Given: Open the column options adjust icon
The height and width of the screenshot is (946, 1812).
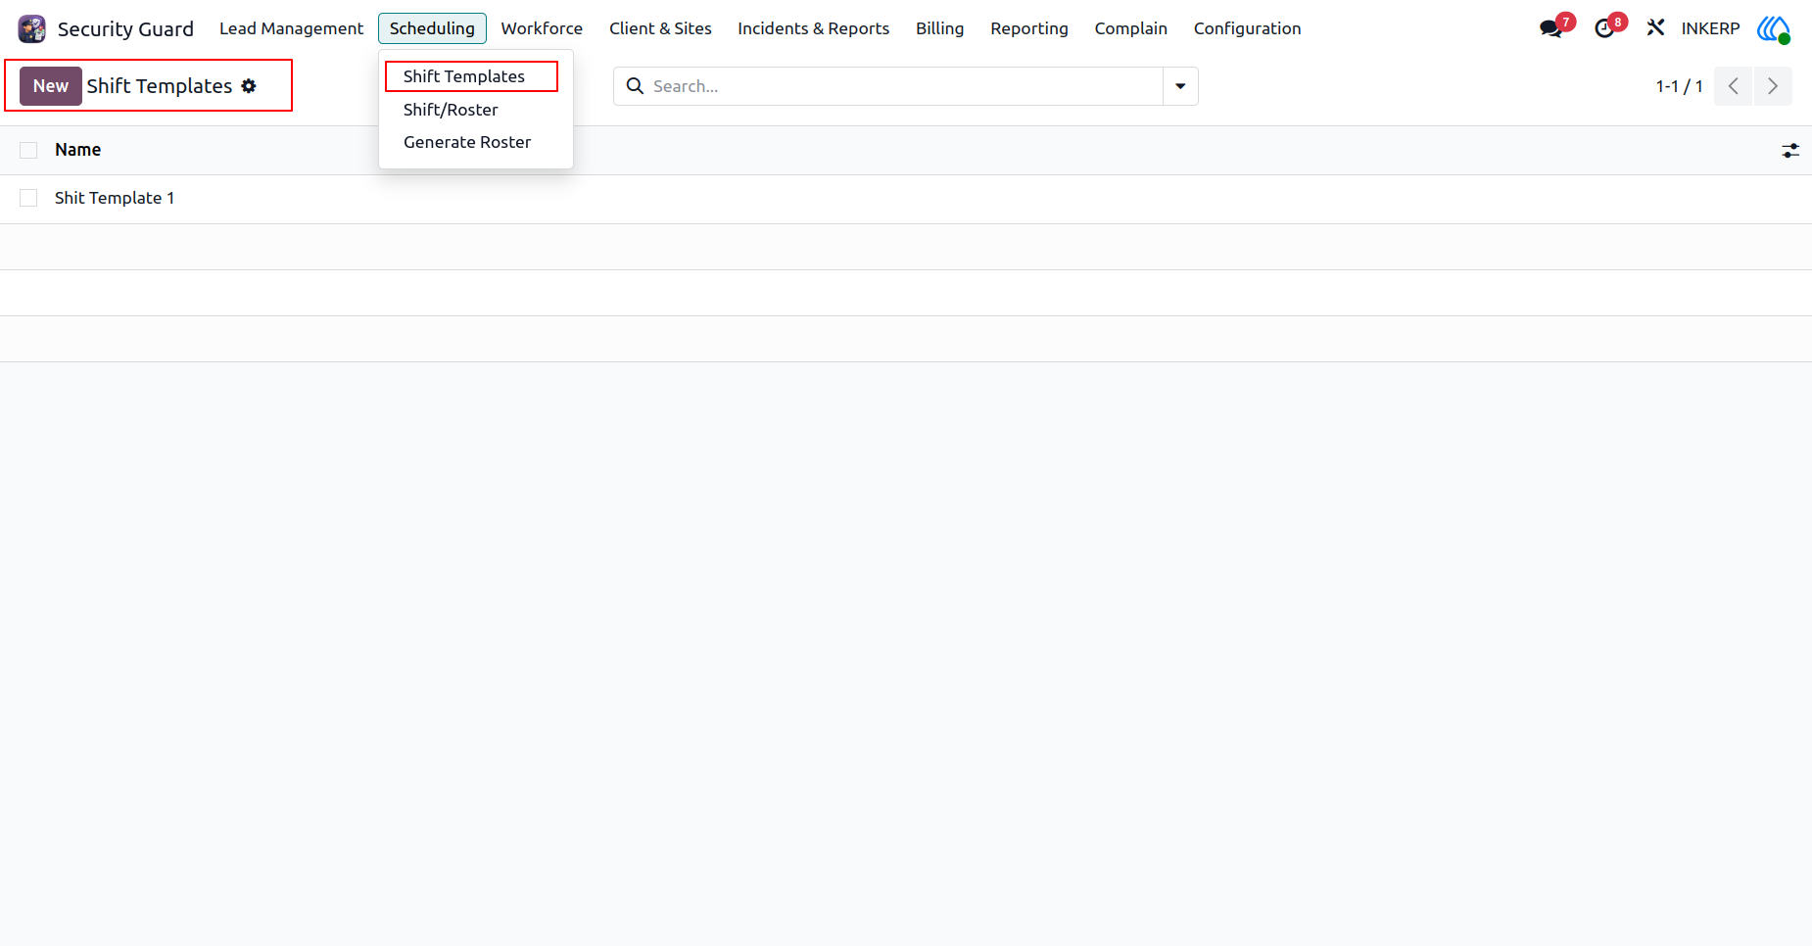Looking at the screenshot, I should tap(1790, 151).
